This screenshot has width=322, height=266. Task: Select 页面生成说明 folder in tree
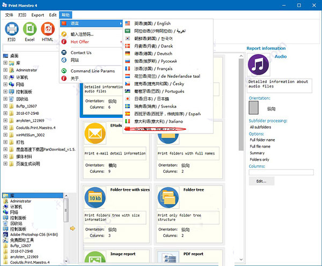point(28,164)
